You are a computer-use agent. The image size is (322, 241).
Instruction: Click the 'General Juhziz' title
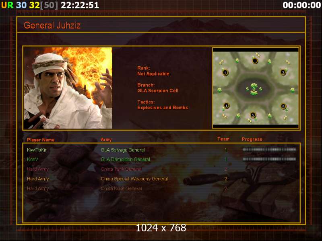52,25
